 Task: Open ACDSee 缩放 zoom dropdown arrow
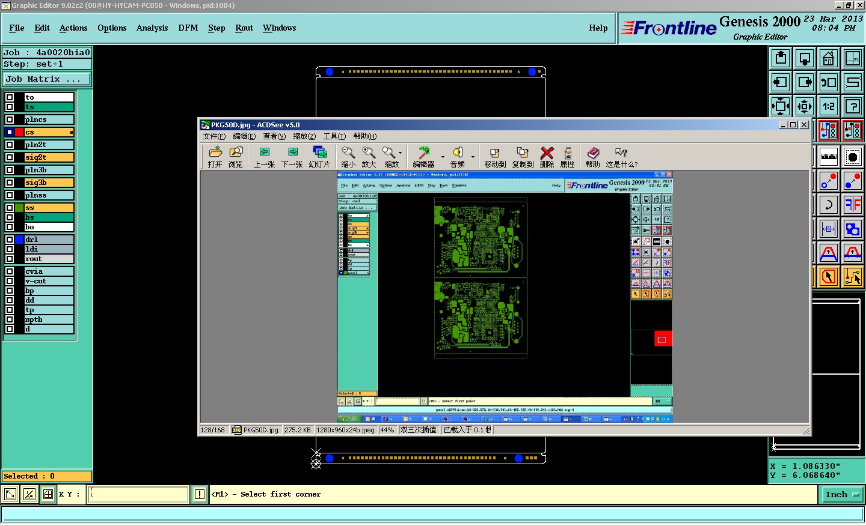[x=401, y=153]
